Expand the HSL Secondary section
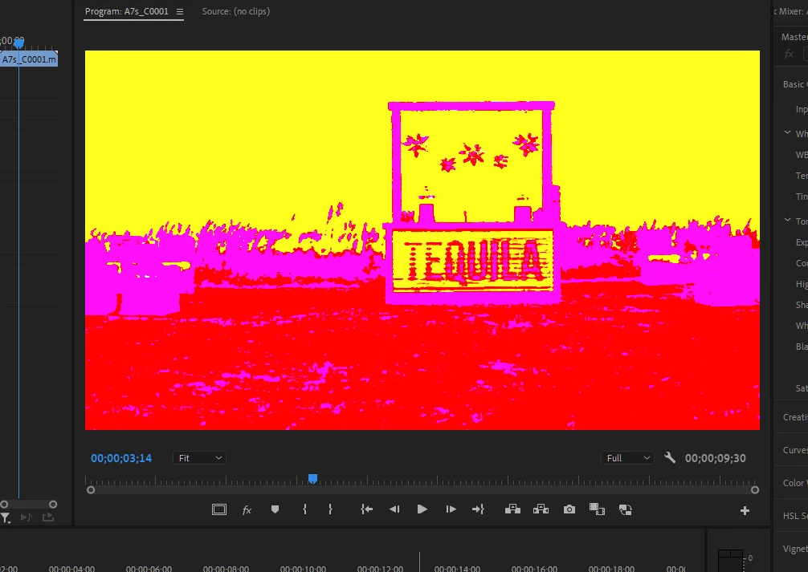The width and height of the screenshot is (808, 572). [795, 516]
